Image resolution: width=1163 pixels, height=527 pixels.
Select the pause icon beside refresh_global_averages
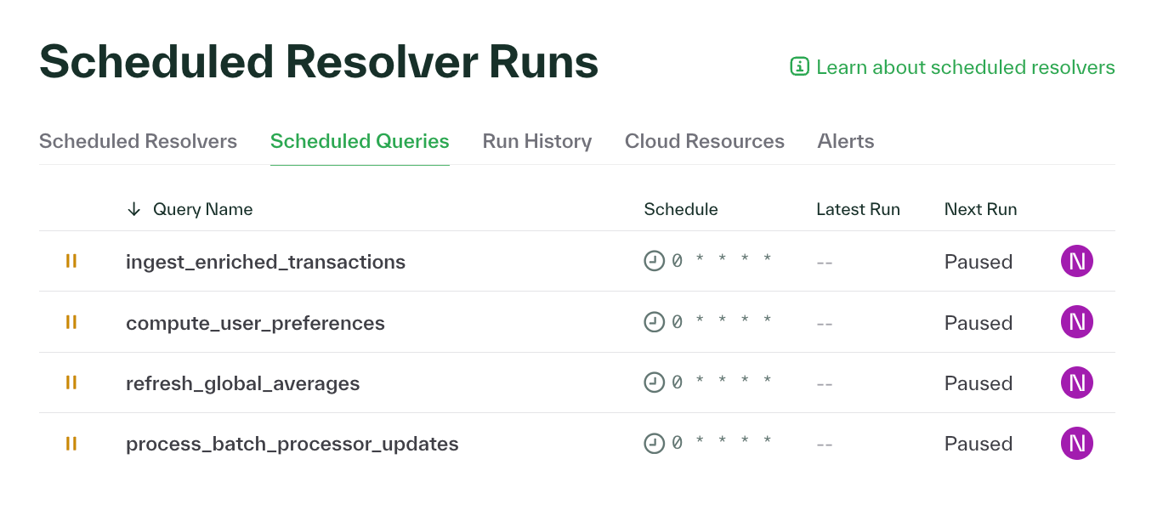[71, 382]
